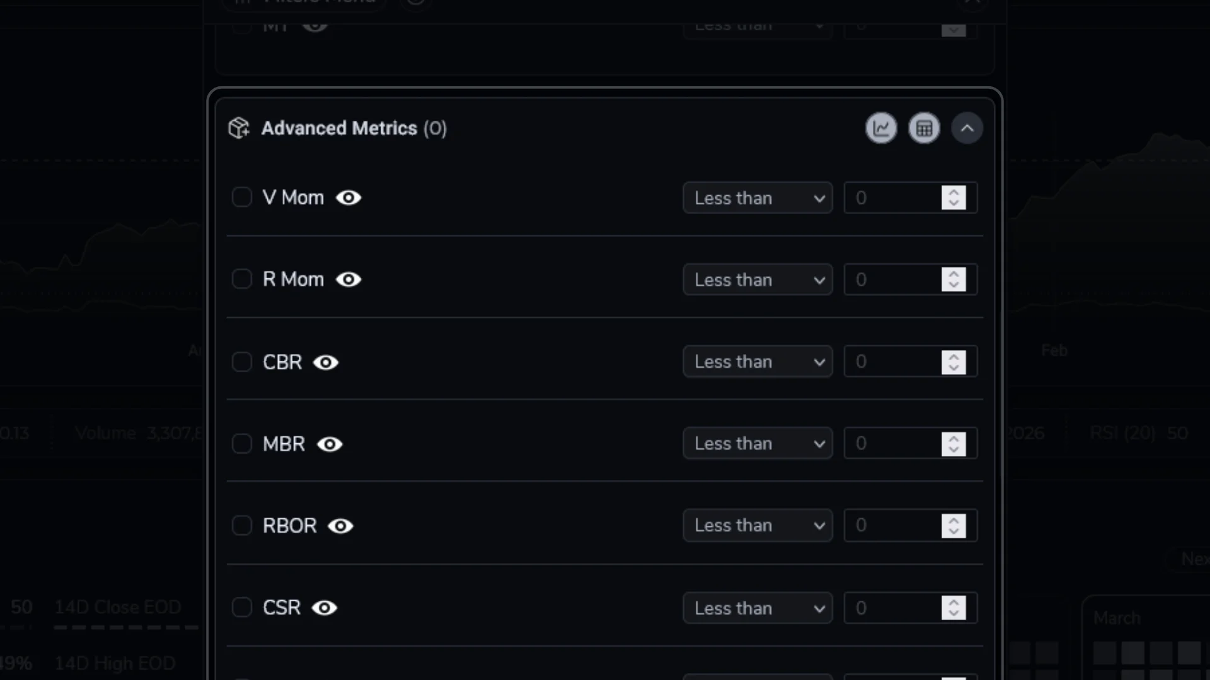Open the RBOR comparison dropdown
1210x680 pixels.
click(757, 525)
